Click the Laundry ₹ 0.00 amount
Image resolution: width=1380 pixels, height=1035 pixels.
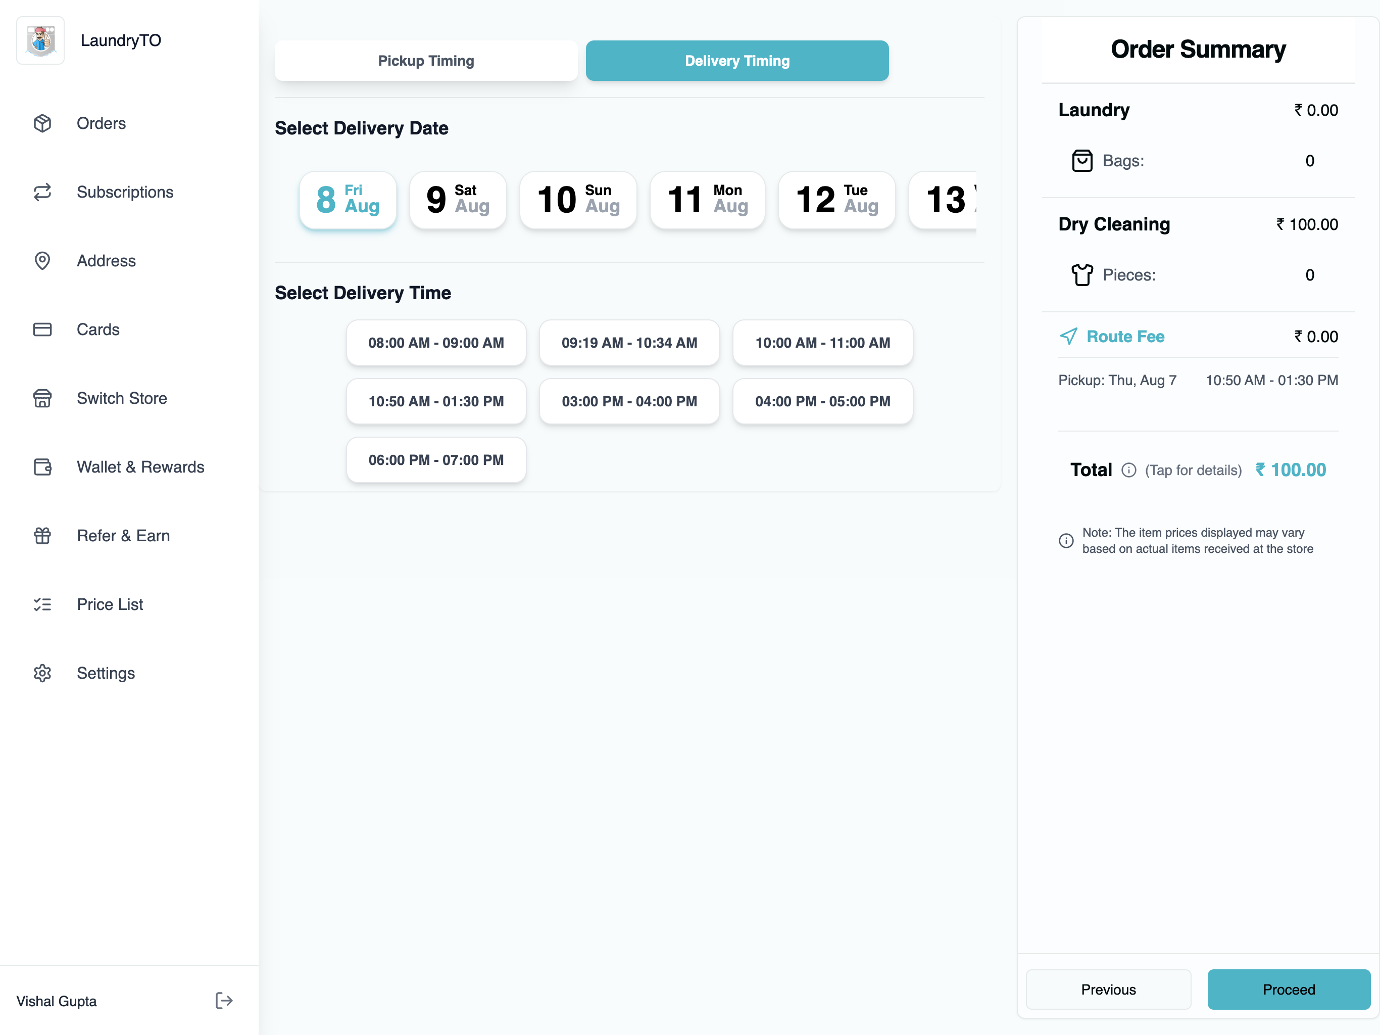click(x=1316, y=110)
